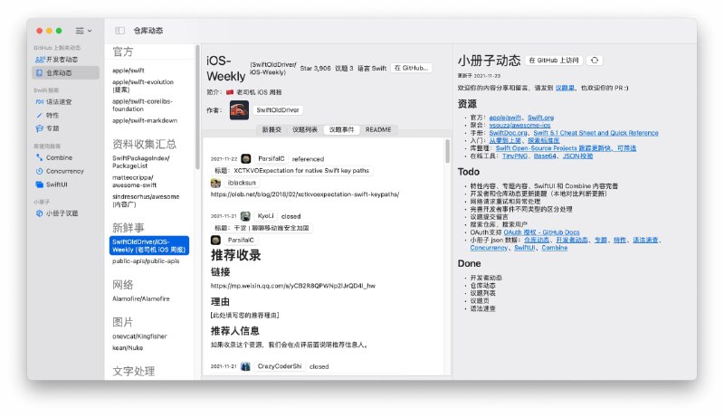Select matteocrippa/awesome-swift repository
Viewport: 724px width, 416px height.
tap(134, 181)
